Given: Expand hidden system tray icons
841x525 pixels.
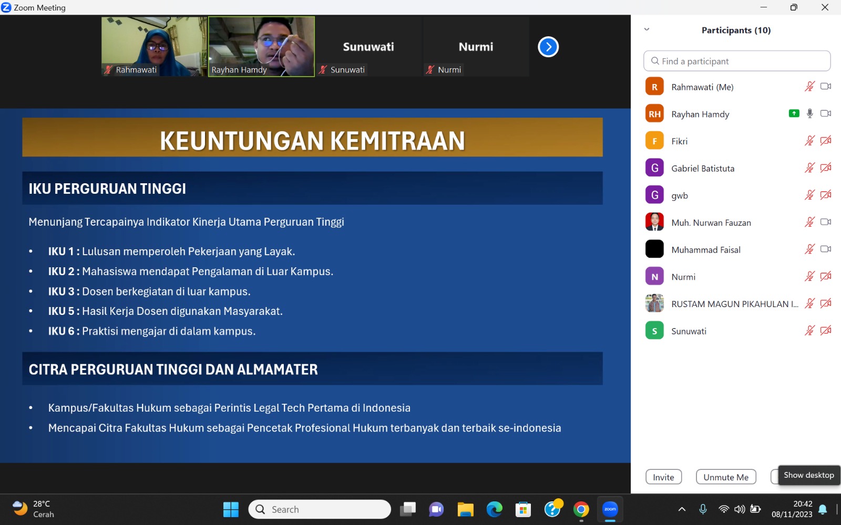Looking at the screenshot, I should click(x=682, y=509).
